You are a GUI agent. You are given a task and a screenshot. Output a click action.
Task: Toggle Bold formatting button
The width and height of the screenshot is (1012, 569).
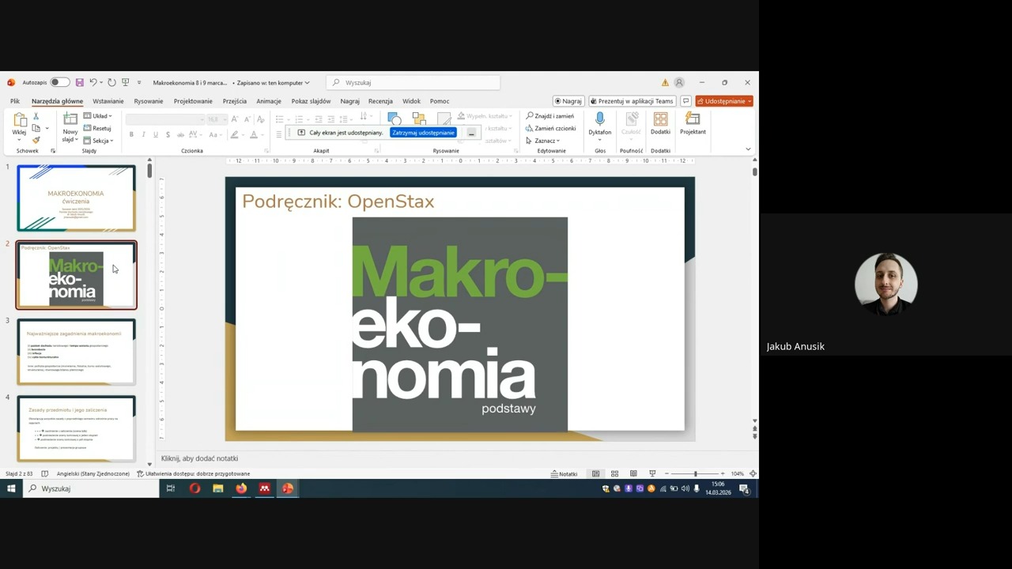[131, 135]
